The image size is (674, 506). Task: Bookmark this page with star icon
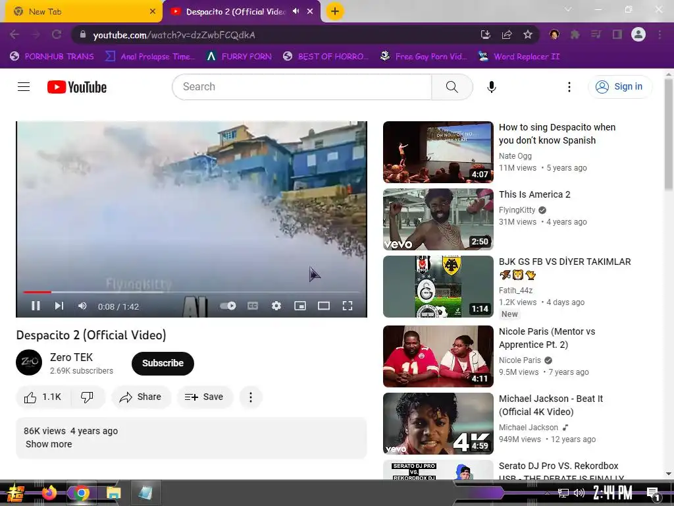coord(528,34)
